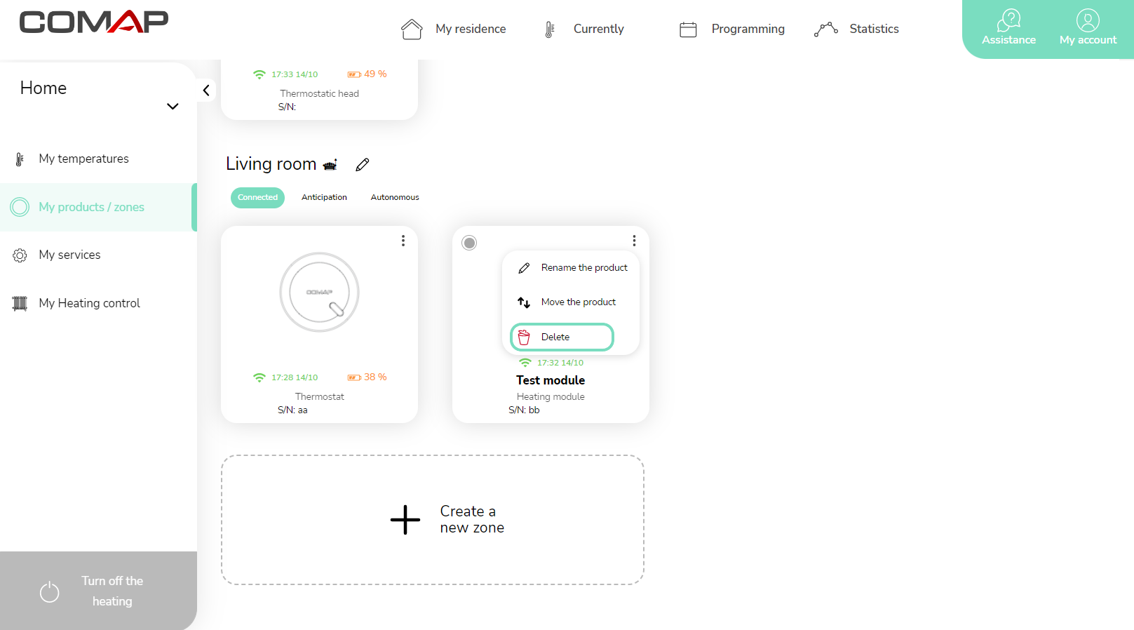
Task: Click My temperatures thermometer sidebar icon
Action: click(x=20, y=159)
